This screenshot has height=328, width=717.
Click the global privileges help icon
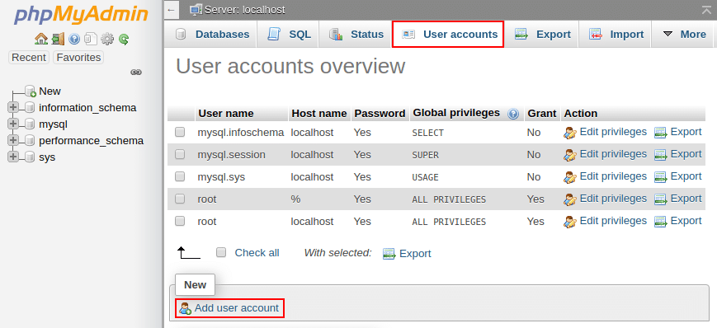pyautogui.click(x=513, y=114)
